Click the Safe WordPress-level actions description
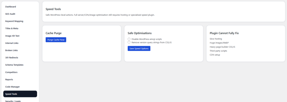This screenshot has height=102, width=287. coord(100,15)
